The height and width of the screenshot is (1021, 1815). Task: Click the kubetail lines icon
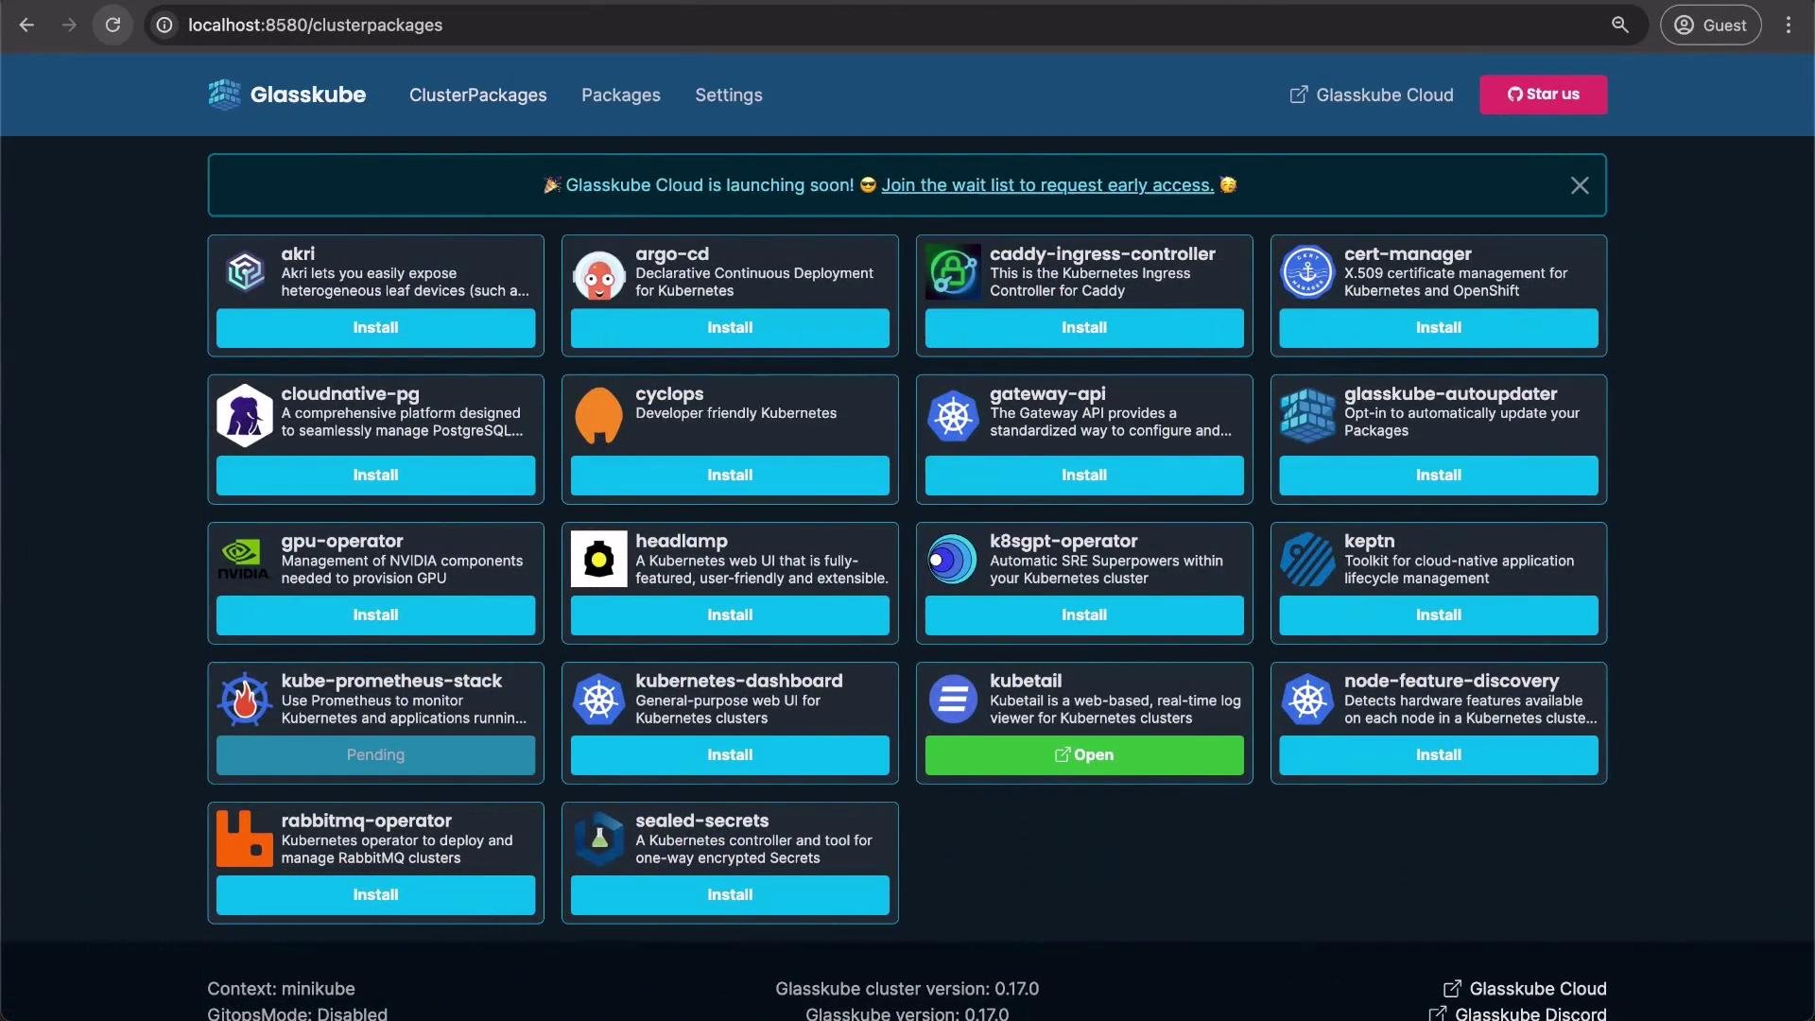(x=953, y=700)
